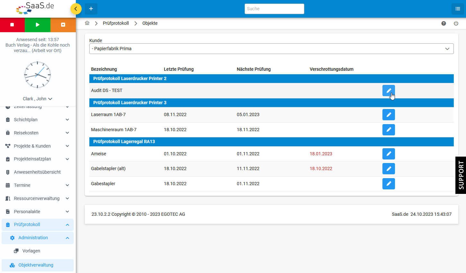This screenshot has height=273, width=466.
Task: Edit the Gabelstapler (alt) object
Action: coord(389,168)
